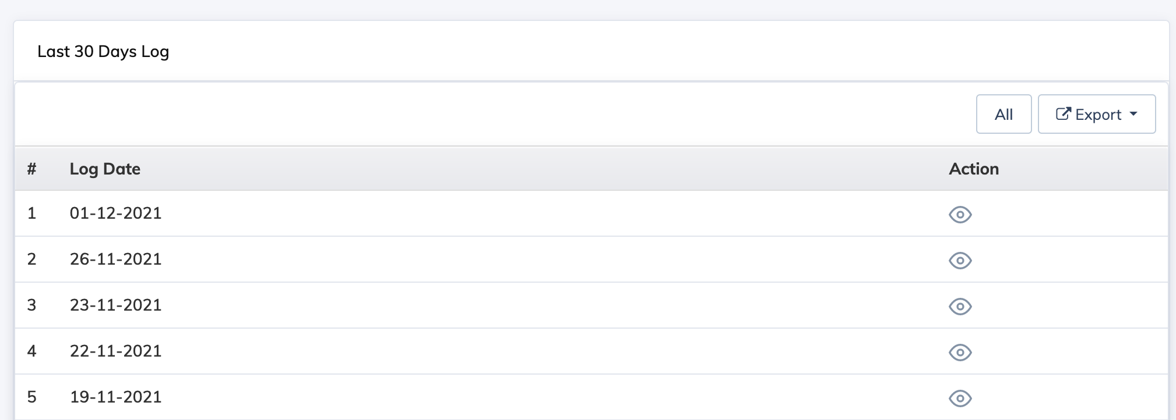Click eye icon for 23-11-2021 log
This screenshot has width=1176, height=420.
tap(960, 307)
